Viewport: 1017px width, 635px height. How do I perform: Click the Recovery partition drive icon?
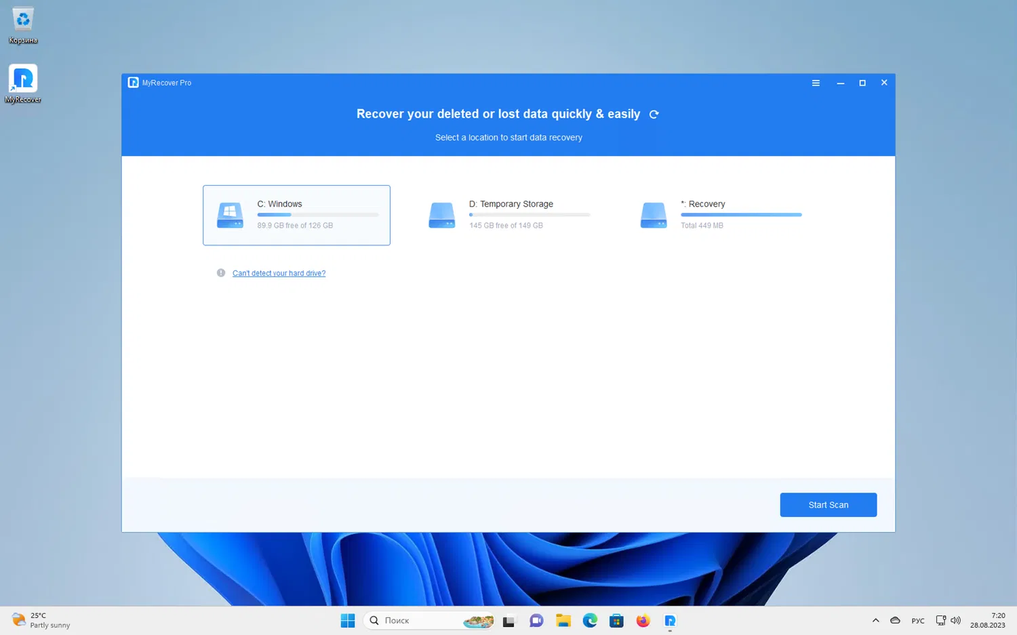pyautogui.click(x=653, y=215)
